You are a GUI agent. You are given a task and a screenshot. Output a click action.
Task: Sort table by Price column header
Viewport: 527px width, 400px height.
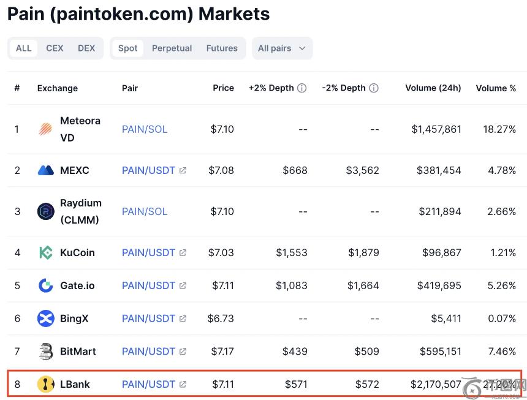[223, 88]
